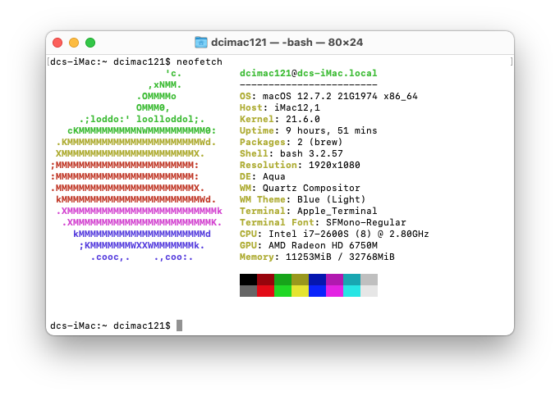Image resolution: width=560 pixels, height=396 pixels.
Task: Click the dark gray bottom-row color block
Action: [248, 291]
